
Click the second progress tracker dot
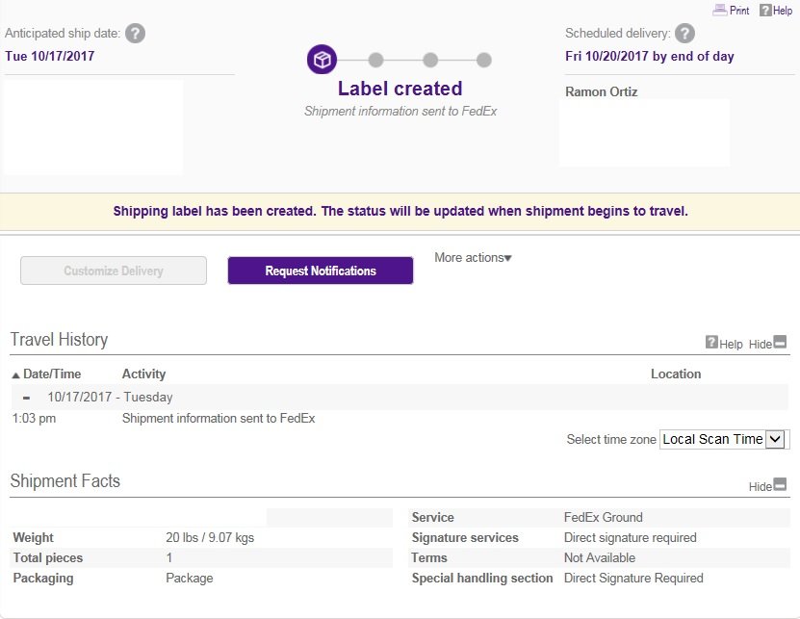tap(376, 61)
